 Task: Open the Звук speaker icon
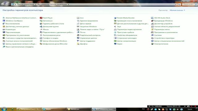pos(115,27)
